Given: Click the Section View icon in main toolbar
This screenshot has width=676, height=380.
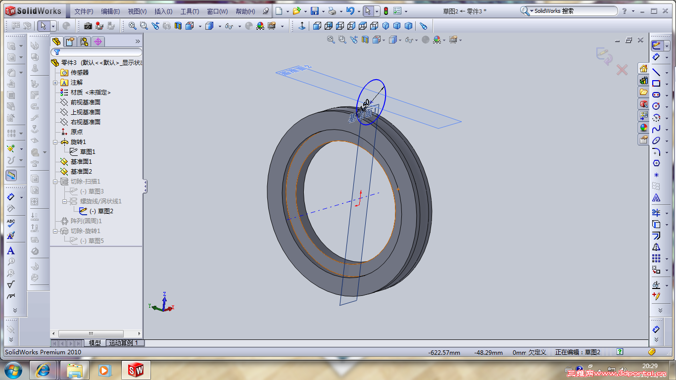Looking at the screenshot, I should [x=178, y=26].
